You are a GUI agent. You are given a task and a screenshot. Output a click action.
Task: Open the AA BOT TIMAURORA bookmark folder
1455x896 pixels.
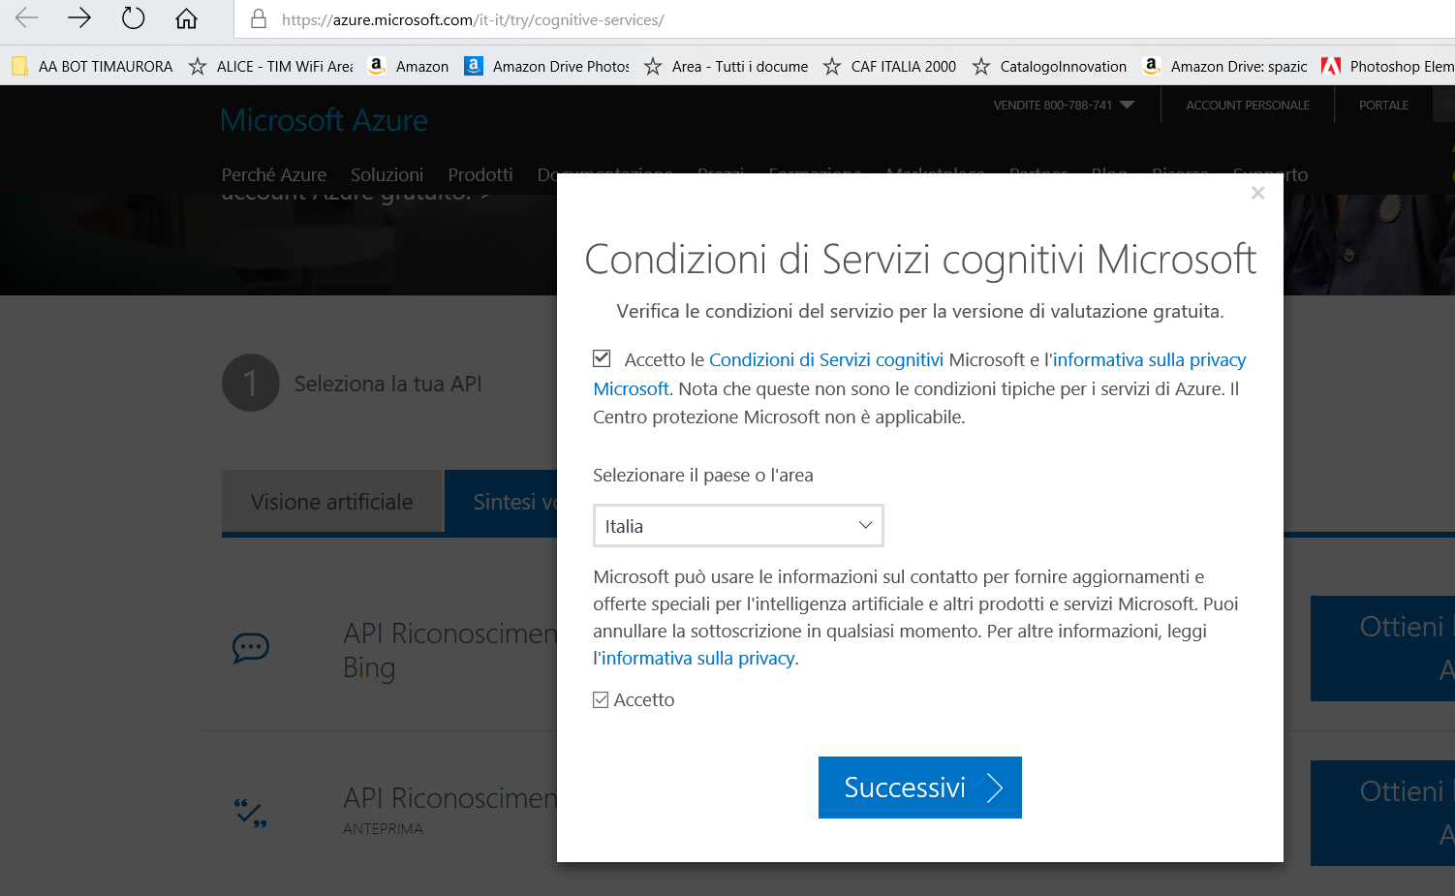93,66
